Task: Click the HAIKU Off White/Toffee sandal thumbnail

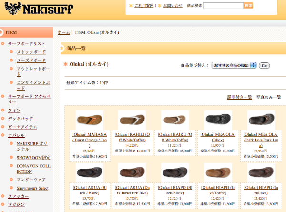Action: point(175,120)
